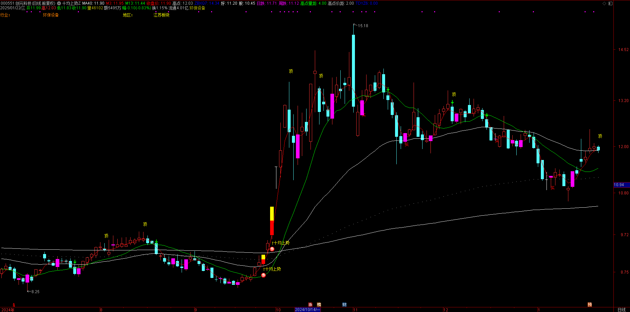Screen dimensions: 630x312
Task: Click the 幅-0.10(-0.83%) change text
Action: [x=137, y=8]
